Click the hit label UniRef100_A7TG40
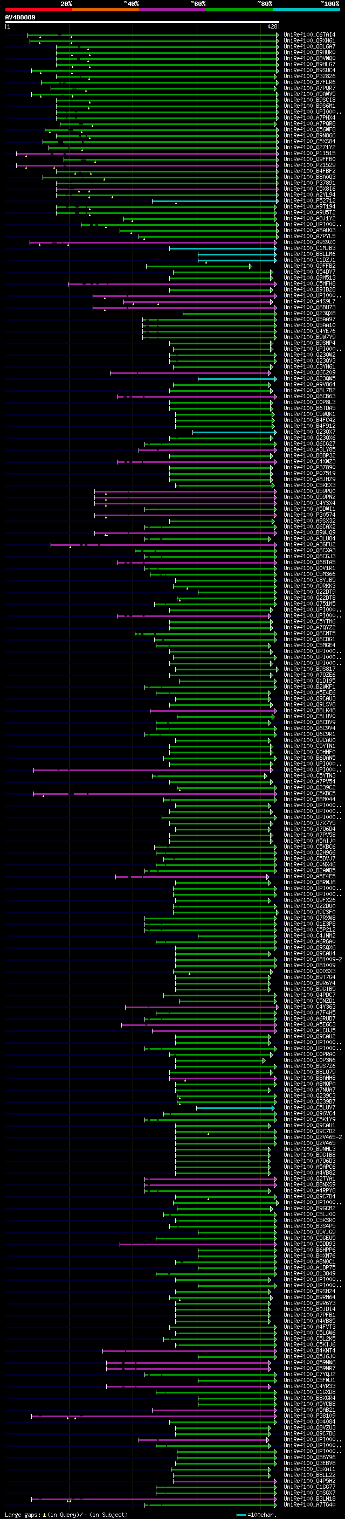 309,1505
